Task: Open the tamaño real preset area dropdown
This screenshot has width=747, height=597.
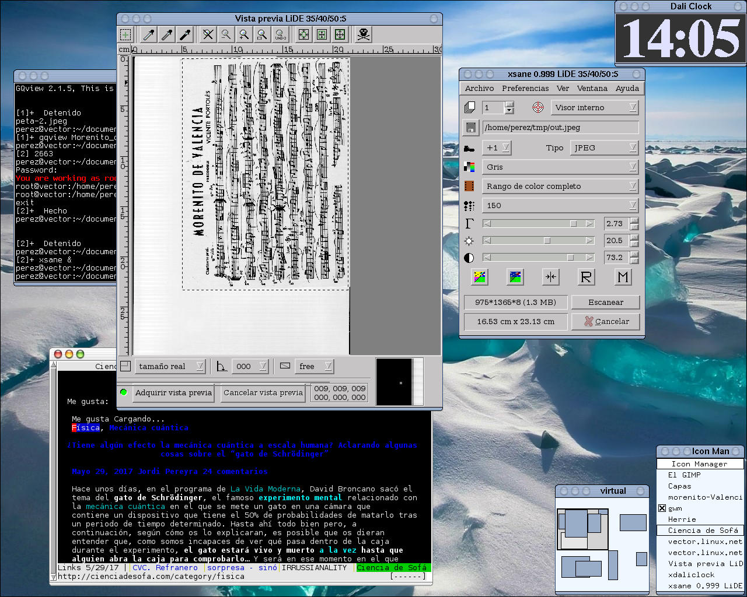Action: pos(170,366)
